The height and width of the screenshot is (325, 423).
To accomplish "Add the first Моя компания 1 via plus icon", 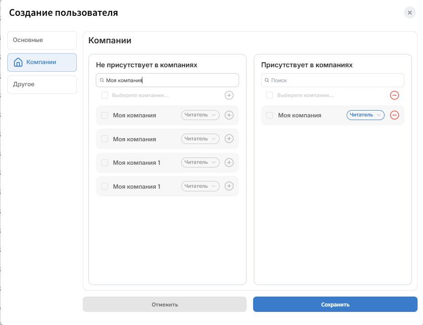I will (x=229, y=162).
